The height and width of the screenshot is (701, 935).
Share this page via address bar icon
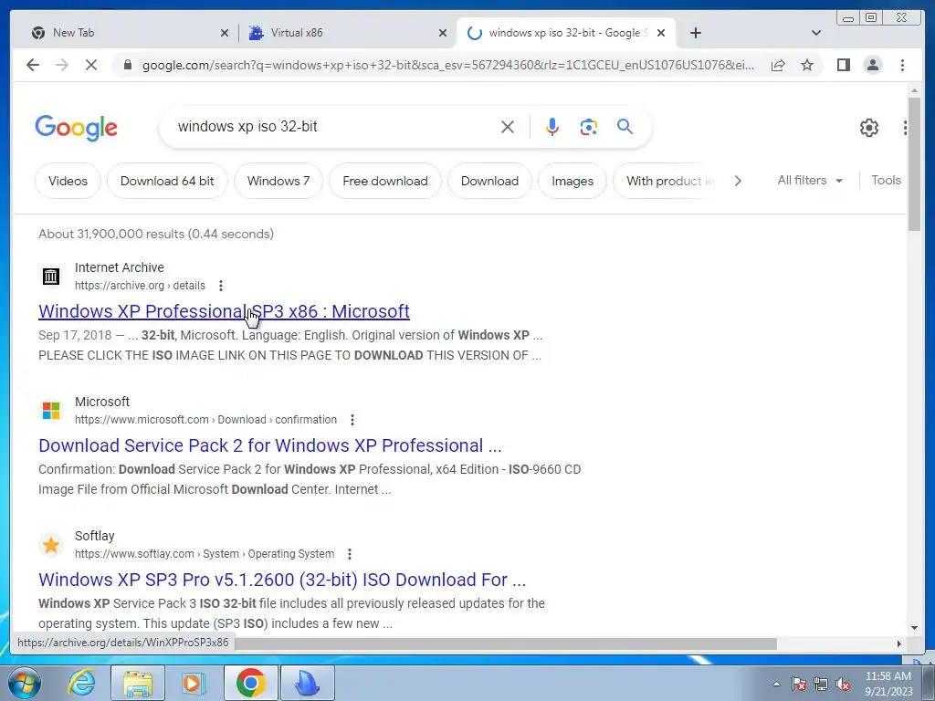[x=778, y=66]
